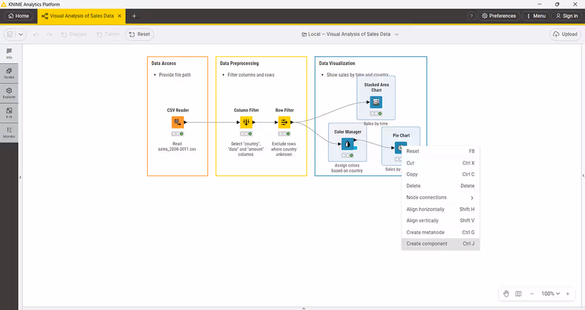
Task: Open the Nodes repository sidebar panel
Action: pos(9,73)
